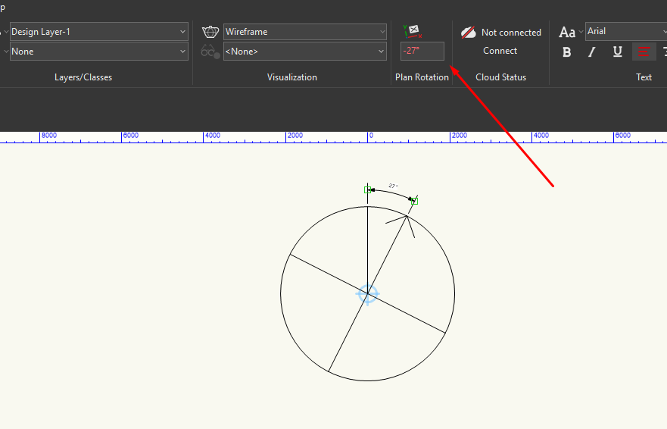
Task: Click the blue origin crosshair marker
Action: click(x=367, y=294)
